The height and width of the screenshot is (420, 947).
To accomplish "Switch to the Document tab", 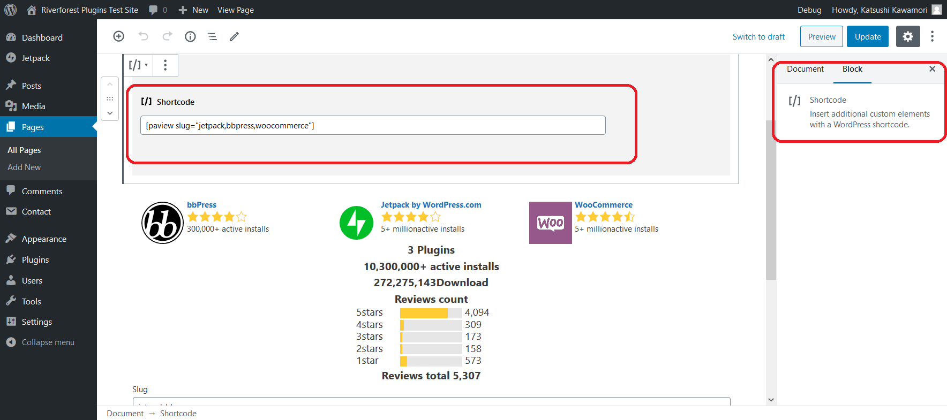I will click(805, 69).
